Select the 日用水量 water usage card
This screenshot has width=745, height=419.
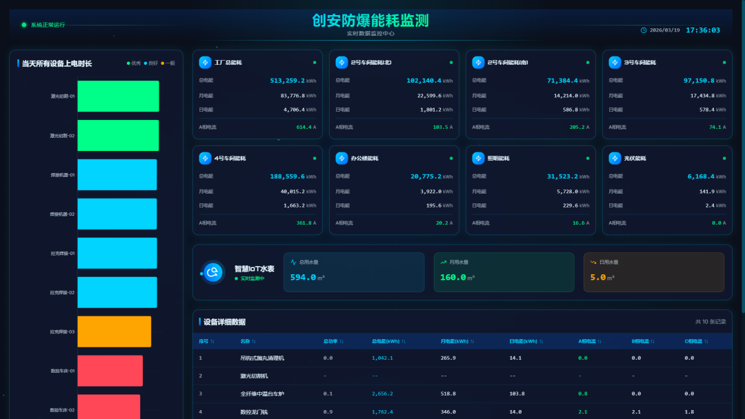pos(653,272)
